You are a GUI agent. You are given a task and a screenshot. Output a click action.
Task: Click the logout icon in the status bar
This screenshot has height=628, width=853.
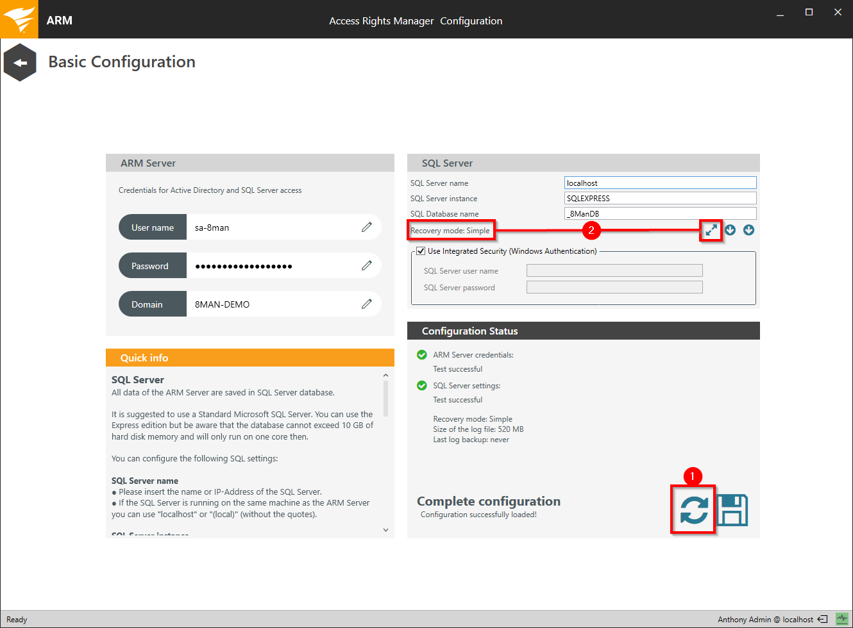click(822, 619)
